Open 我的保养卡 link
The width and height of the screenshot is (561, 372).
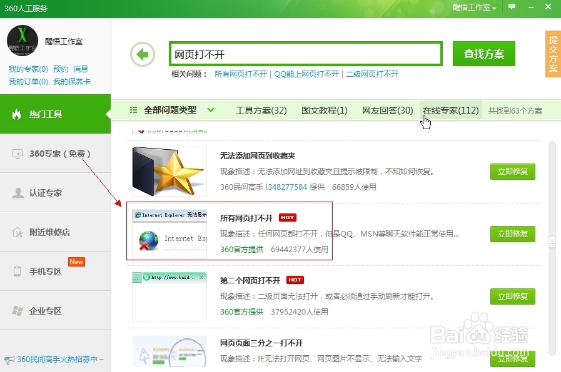pyautogui.click(x=72, y=82)
